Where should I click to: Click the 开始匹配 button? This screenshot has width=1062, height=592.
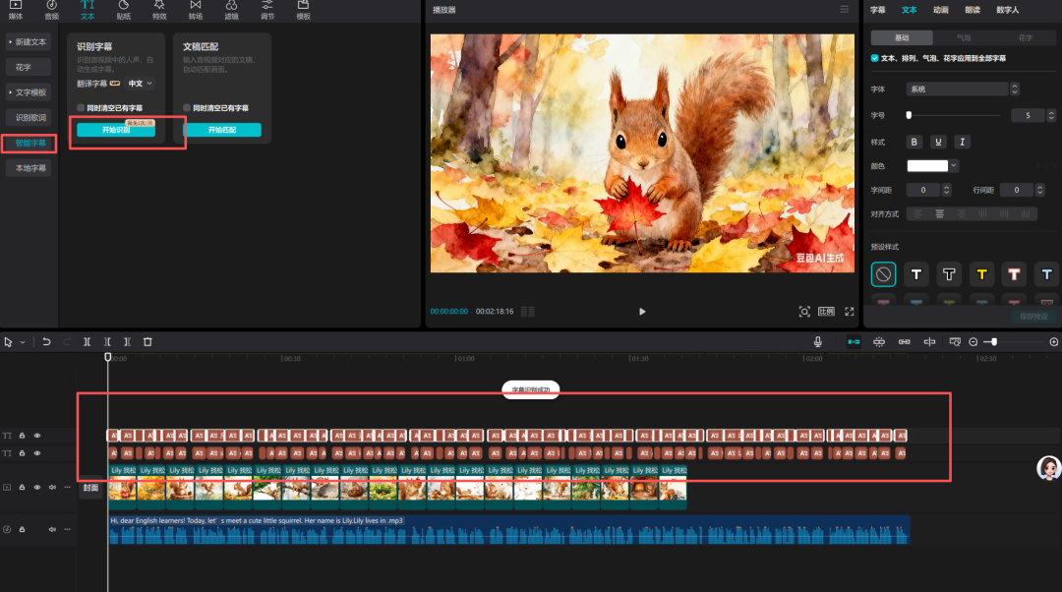tap(222, 131)
